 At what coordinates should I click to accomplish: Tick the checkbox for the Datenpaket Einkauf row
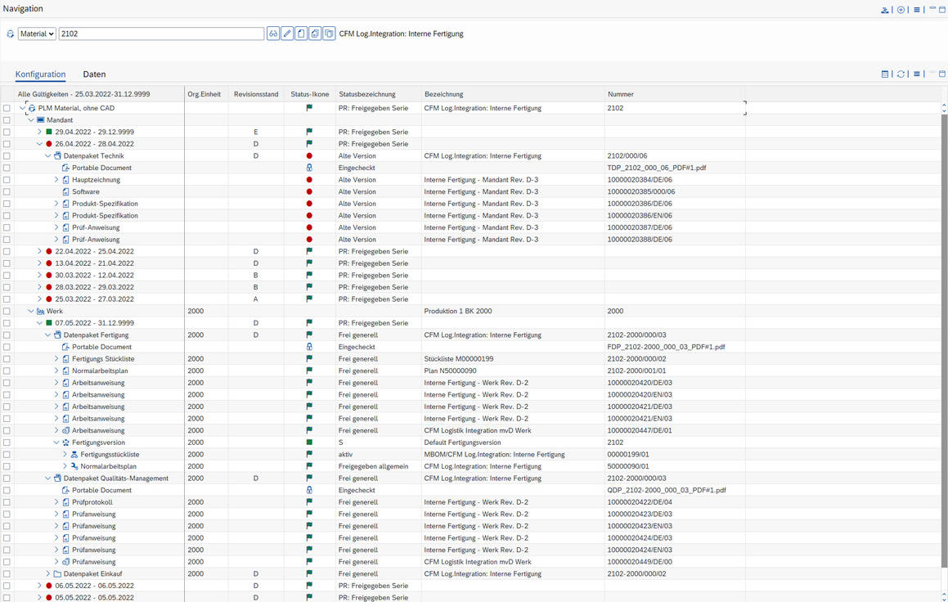coord(7,573)
